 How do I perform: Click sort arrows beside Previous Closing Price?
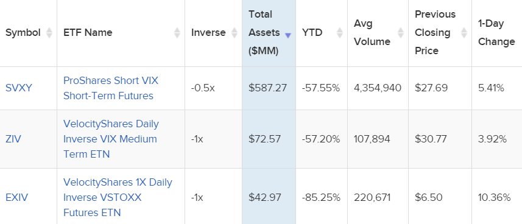[x=464, y=33]
